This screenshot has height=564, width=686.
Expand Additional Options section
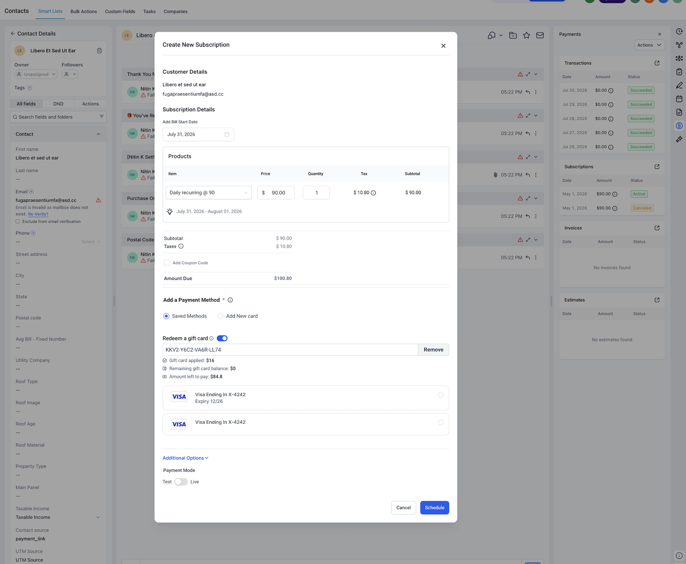coord(185,458)
